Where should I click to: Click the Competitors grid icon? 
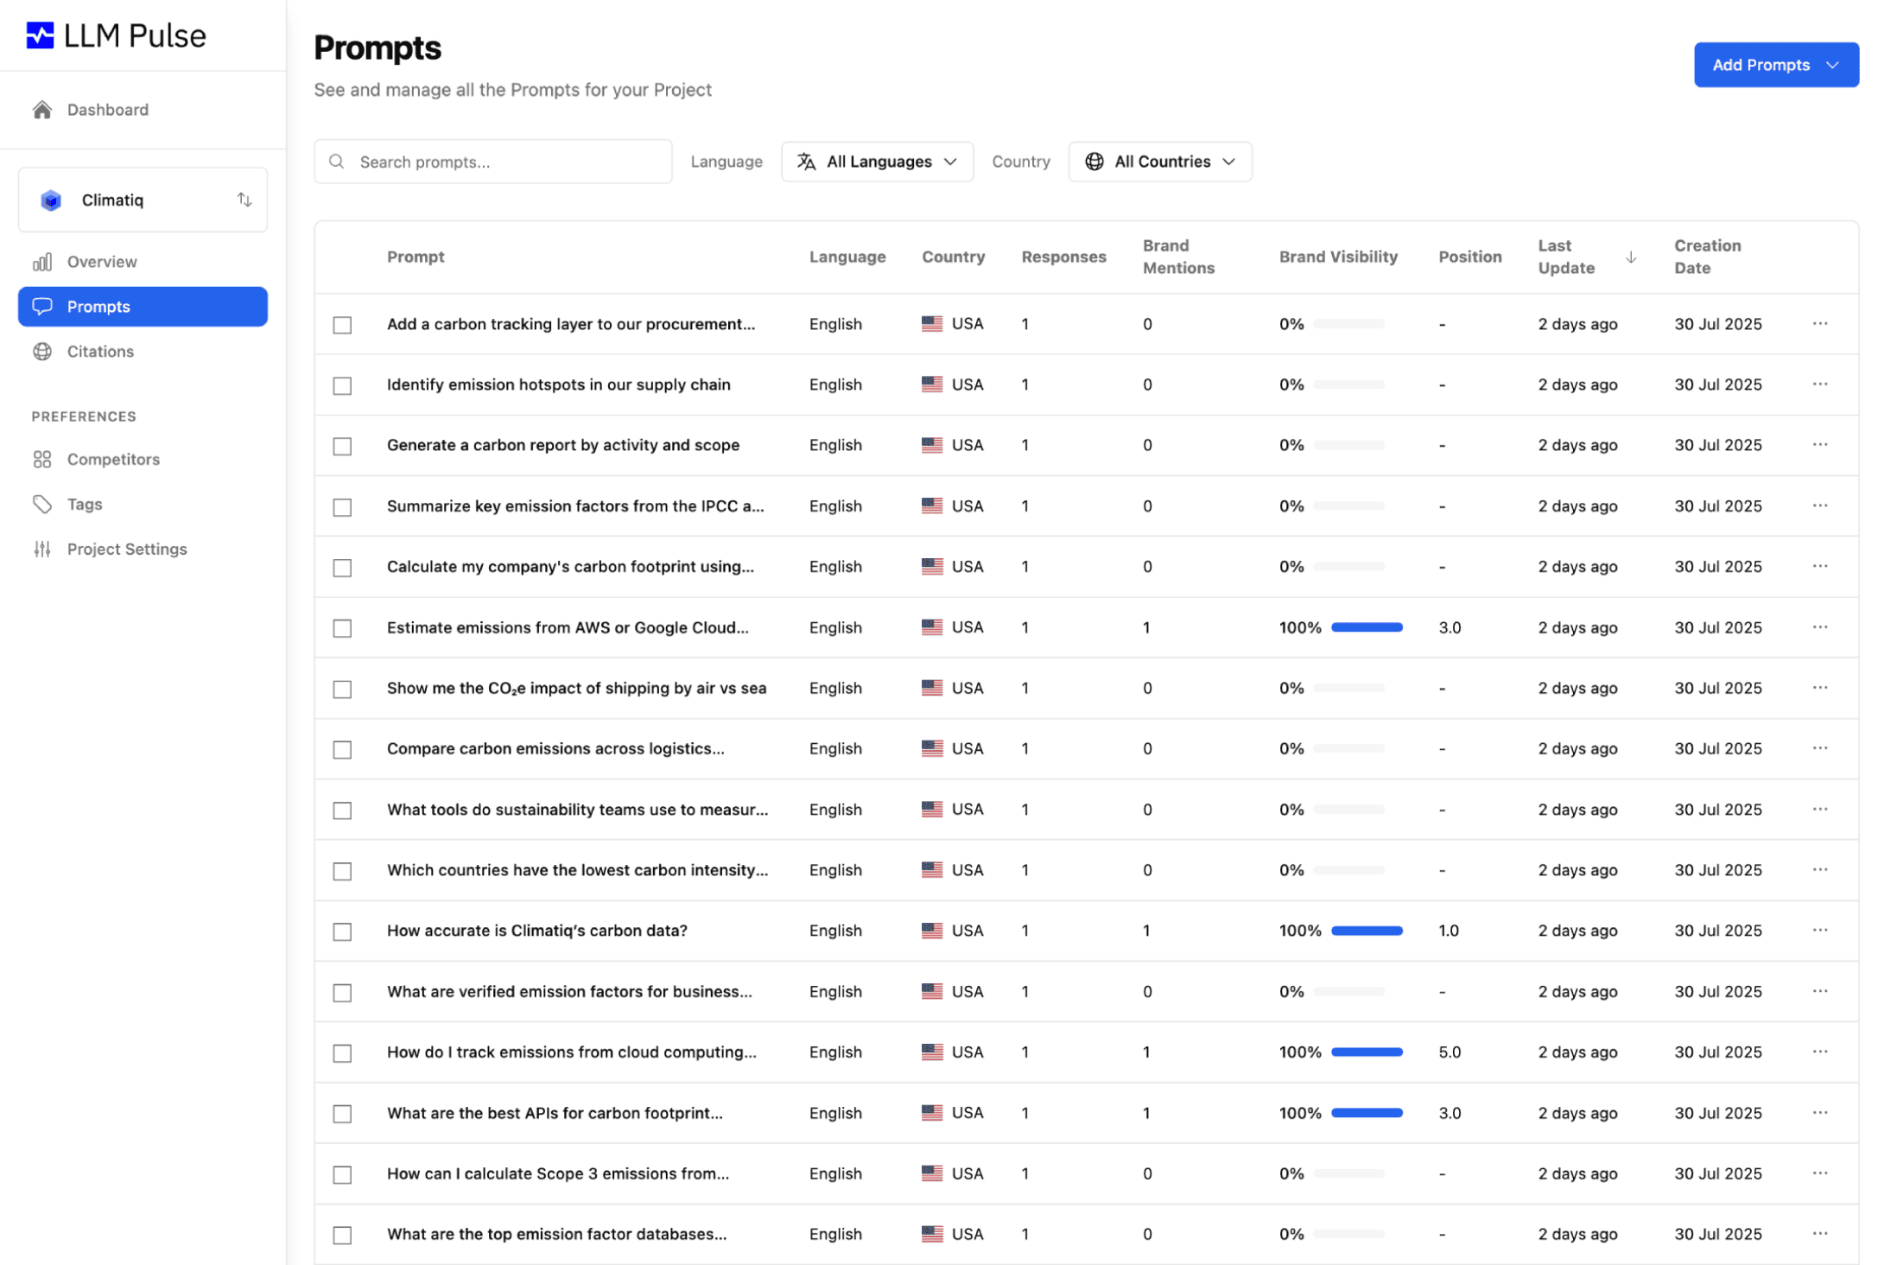point(42,460)
